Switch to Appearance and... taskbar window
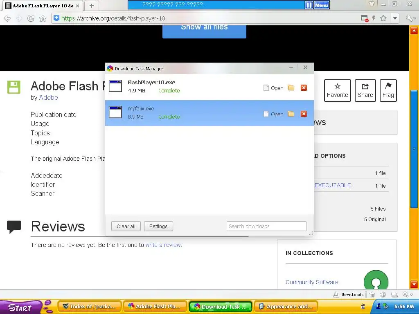Image resolution: width=419 pixels, height=314 pixels. [x=286, y=307]
